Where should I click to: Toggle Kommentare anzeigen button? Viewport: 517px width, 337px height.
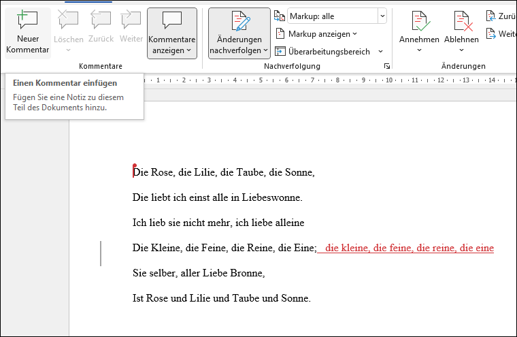172,33
